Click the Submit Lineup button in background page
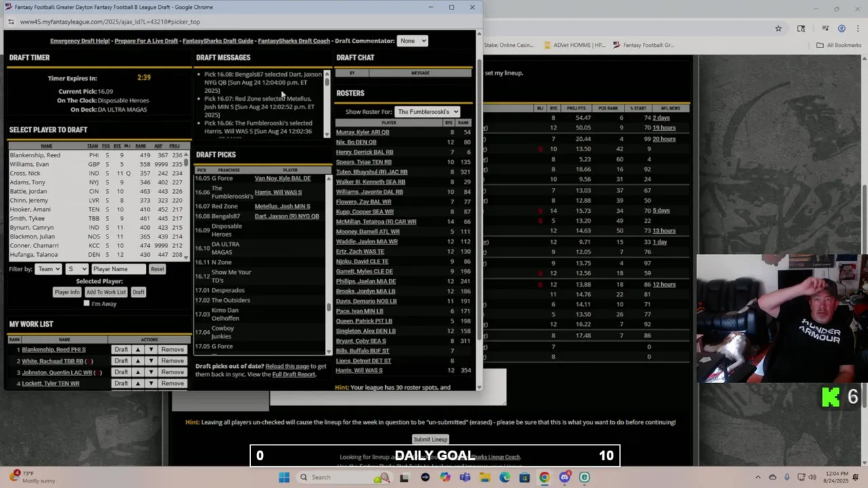 (431, 439)
